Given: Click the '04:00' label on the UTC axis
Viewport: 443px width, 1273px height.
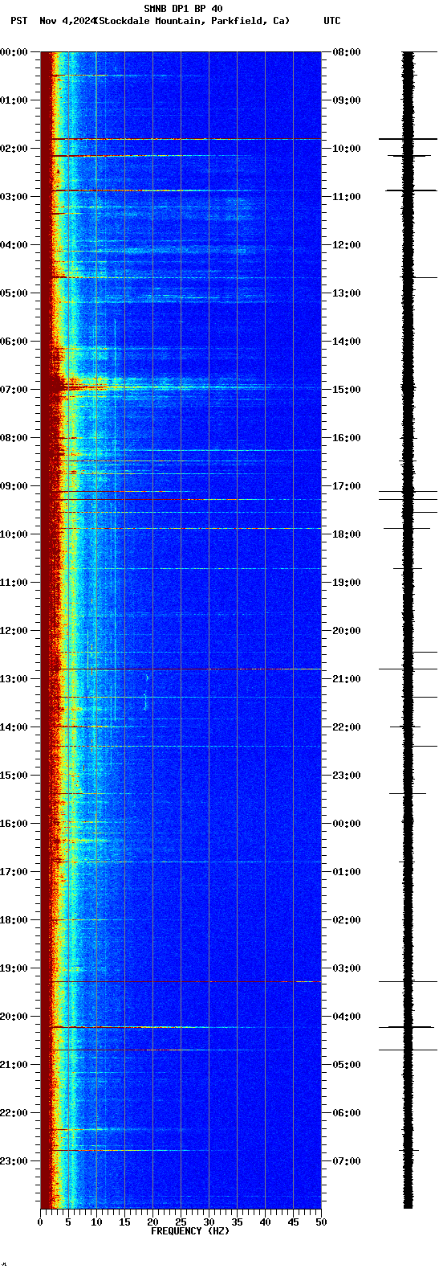Looking at the screenshot, I should [x=346, y=1017].
